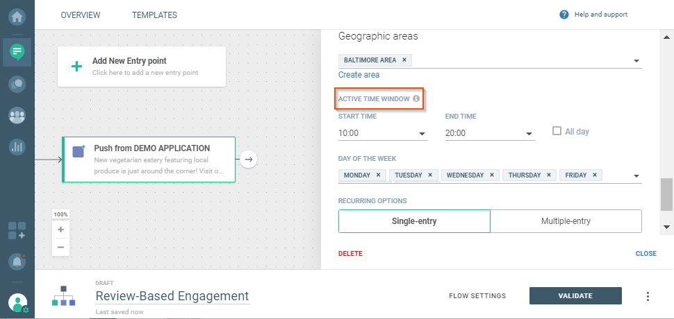Click the zoom in plus control
The image size is (674, 319).
(x=60, y=230)
